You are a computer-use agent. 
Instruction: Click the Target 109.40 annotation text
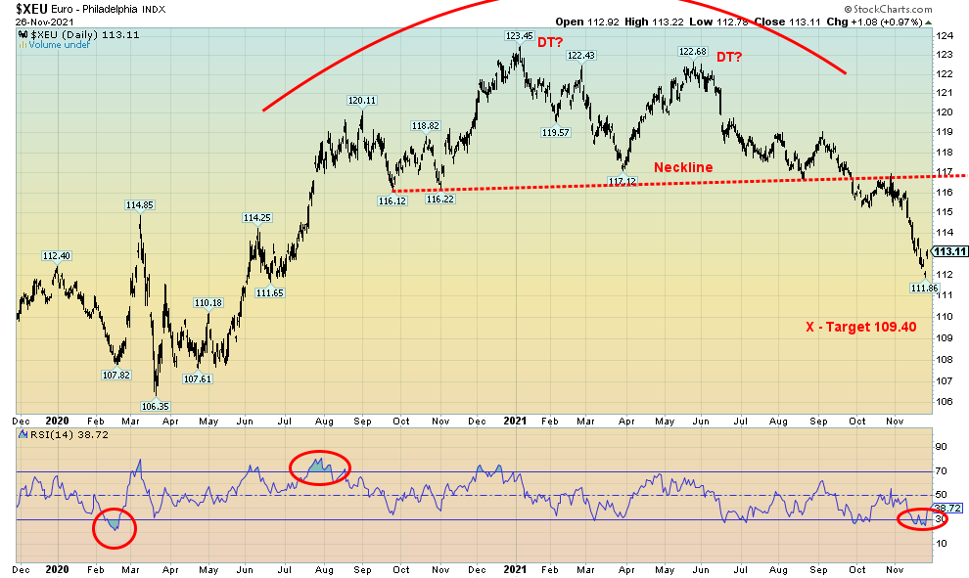[872, 328]
